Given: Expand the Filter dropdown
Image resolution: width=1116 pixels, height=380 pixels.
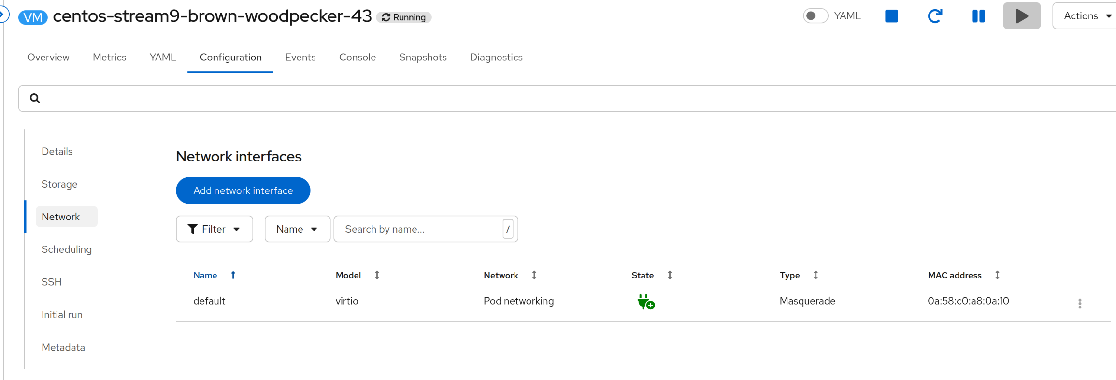Looking at the screenshot, I should pyautogui.click(x=214, y=229).
